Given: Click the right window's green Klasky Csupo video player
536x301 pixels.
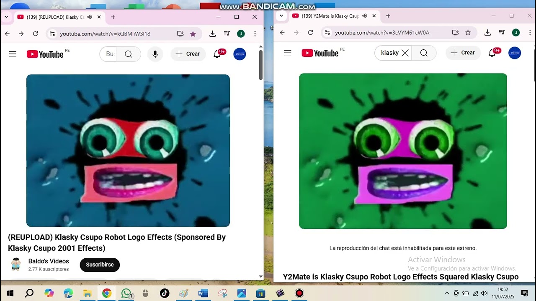Looking at the screenshot, I should click(403, 151).
